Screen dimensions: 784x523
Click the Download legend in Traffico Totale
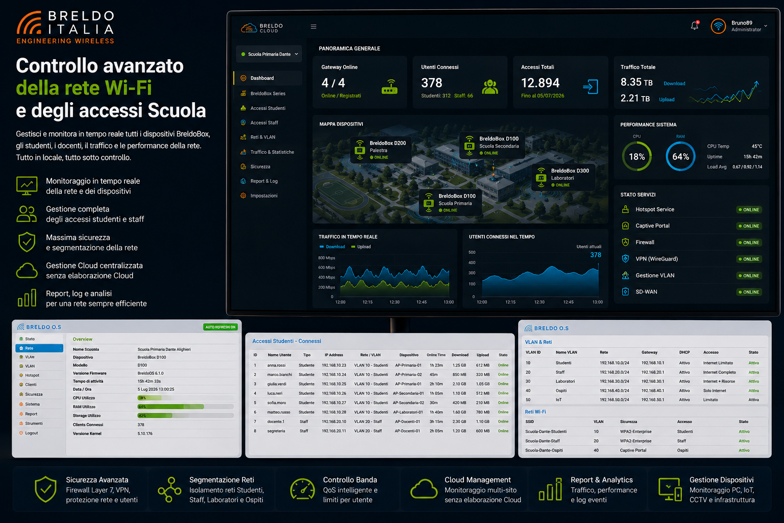(x=674, y=84)
